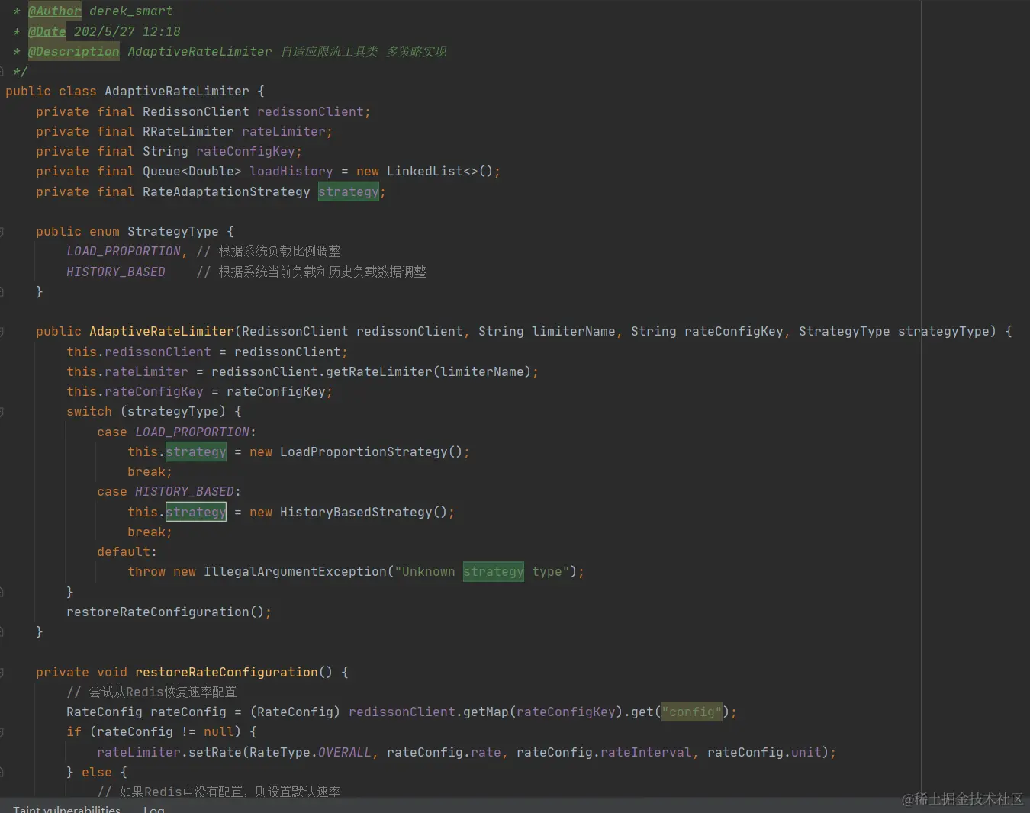Collapse the AdaptiveRateLimiter constructor fold marker

pos(2,332)
